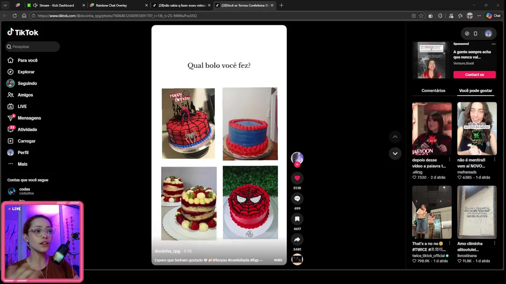The height and width of the screenshot is (284, 506).
Task: Open the favorites list icon
Action: (x=461, y=16)
